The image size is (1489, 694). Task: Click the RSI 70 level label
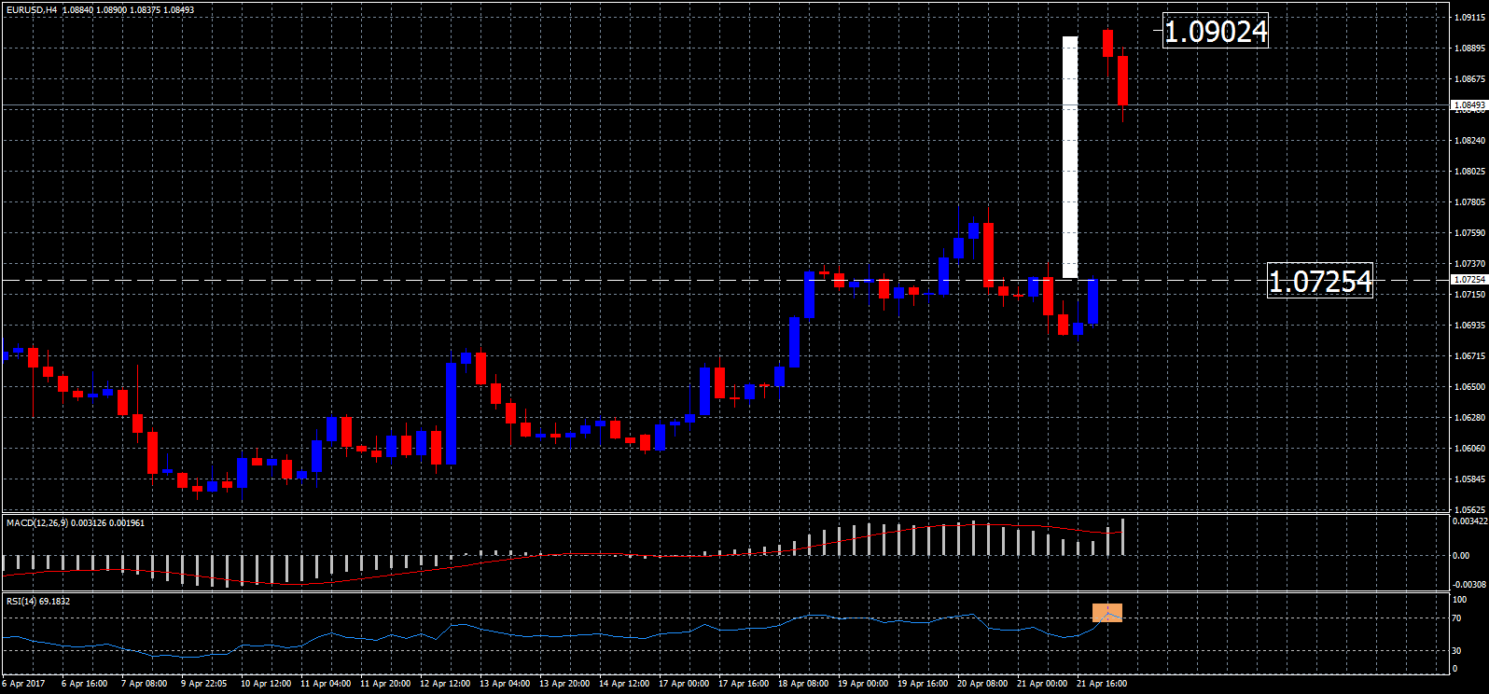1456,618
